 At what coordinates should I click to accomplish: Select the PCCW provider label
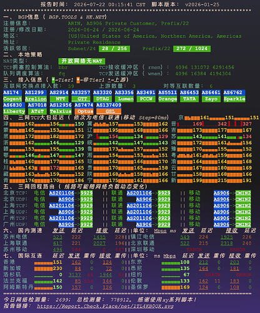(x=146, y=99)
